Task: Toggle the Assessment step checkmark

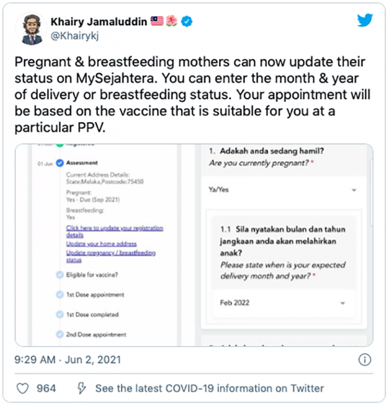Action: click(x=60, y=163)
